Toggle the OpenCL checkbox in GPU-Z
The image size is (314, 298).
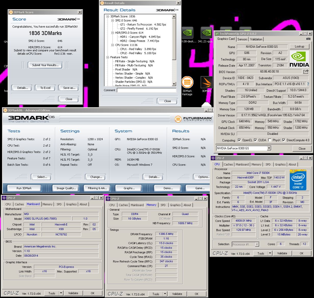coord(239,140)
